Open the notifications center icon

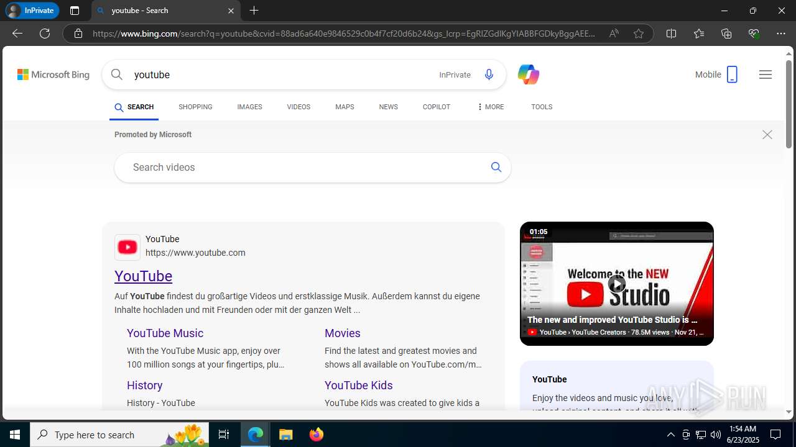[x=775, y=435]
